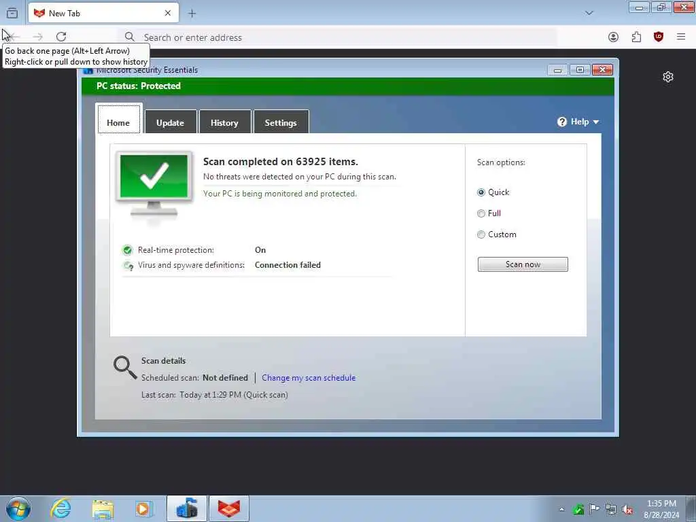The height and width of the screenshot is (522, 696).
Task: Maximize the Security Essentials window
Action: [x=580, y=70]
